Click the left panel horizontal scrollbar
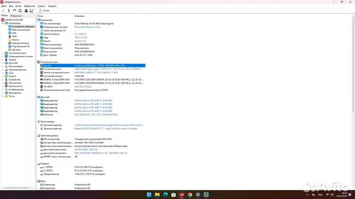This screenshot has height=199, width=355. [x=16, y=188]
